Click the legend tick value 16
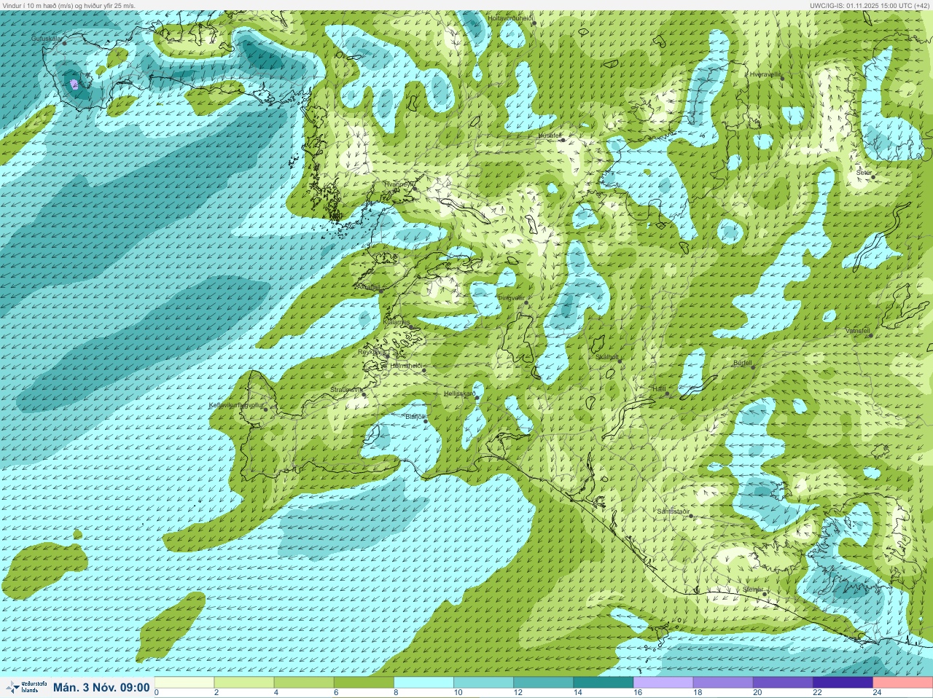This screenshot has height=698, width=933. click(x=637, y=693)
